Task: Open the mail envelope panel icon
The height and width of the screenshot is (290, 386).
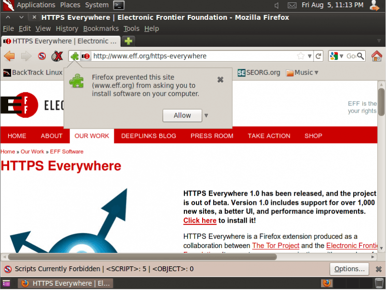Action: 292,5
